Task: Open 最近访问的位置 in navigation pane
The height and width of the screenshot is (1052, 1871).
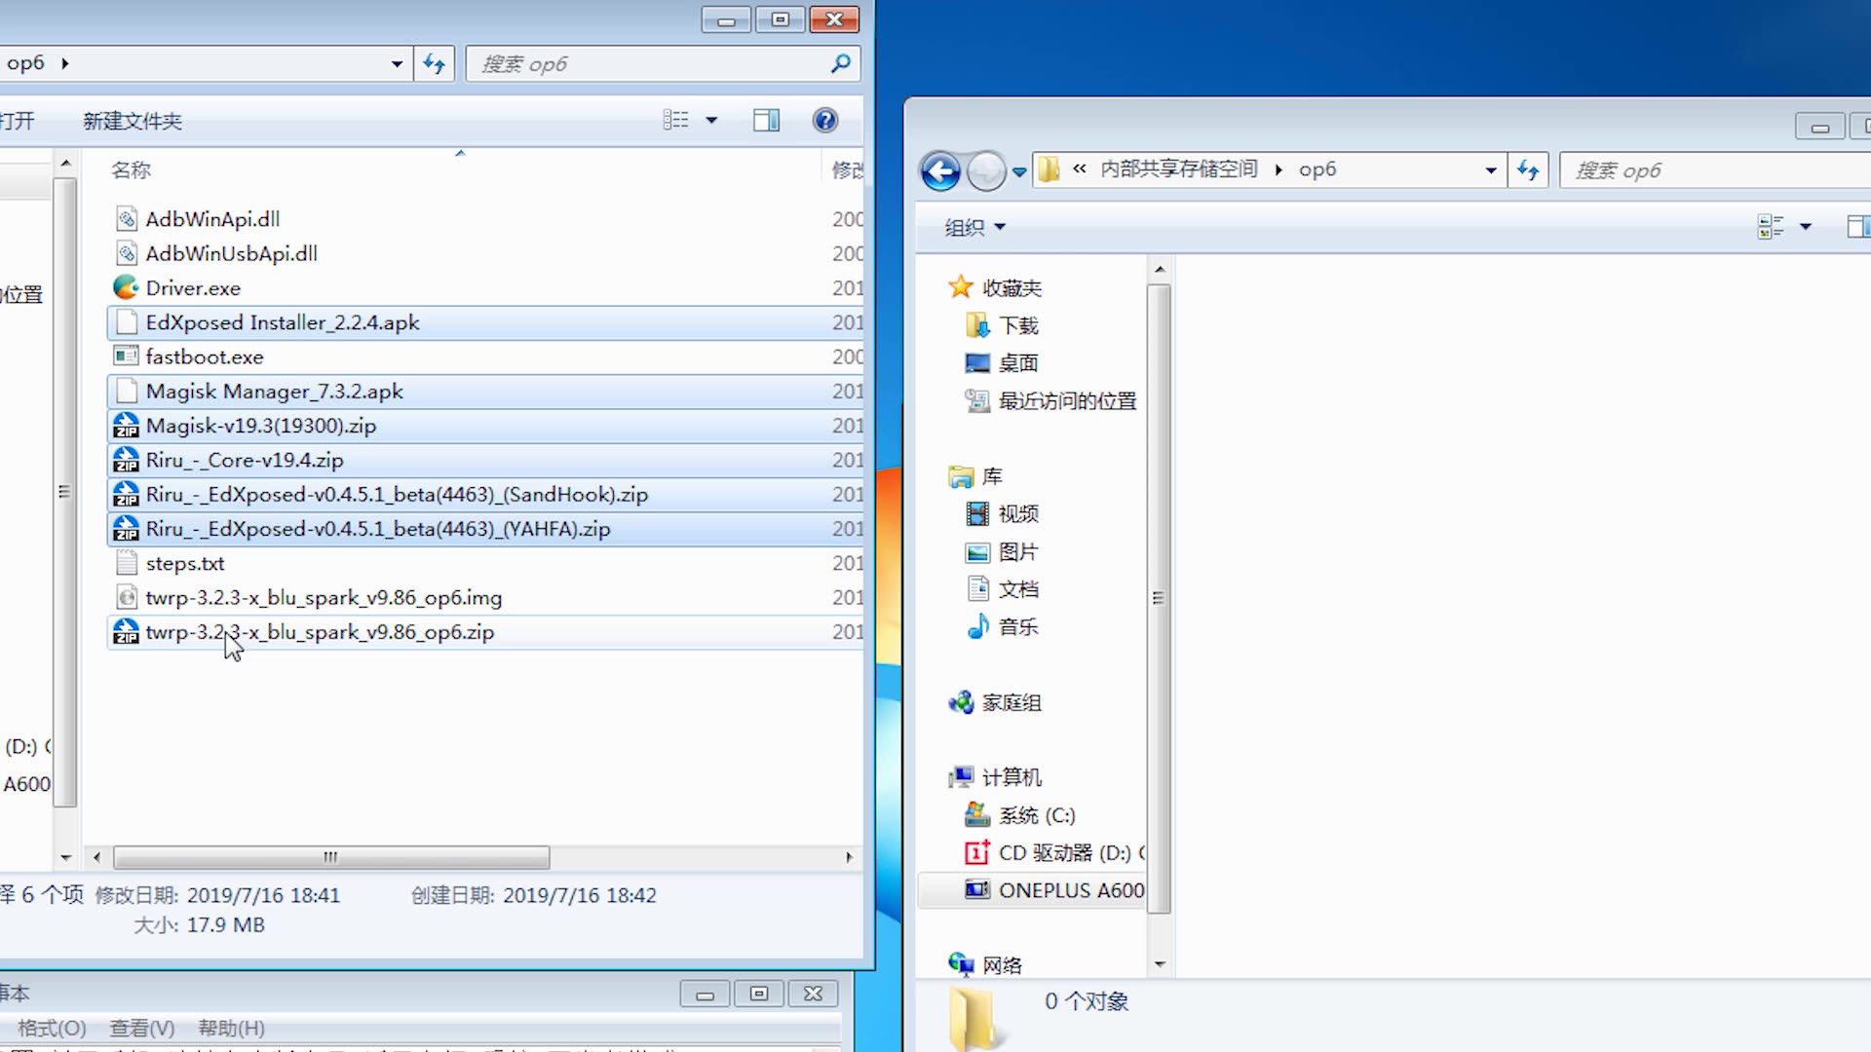Action: coord(1067,400)
